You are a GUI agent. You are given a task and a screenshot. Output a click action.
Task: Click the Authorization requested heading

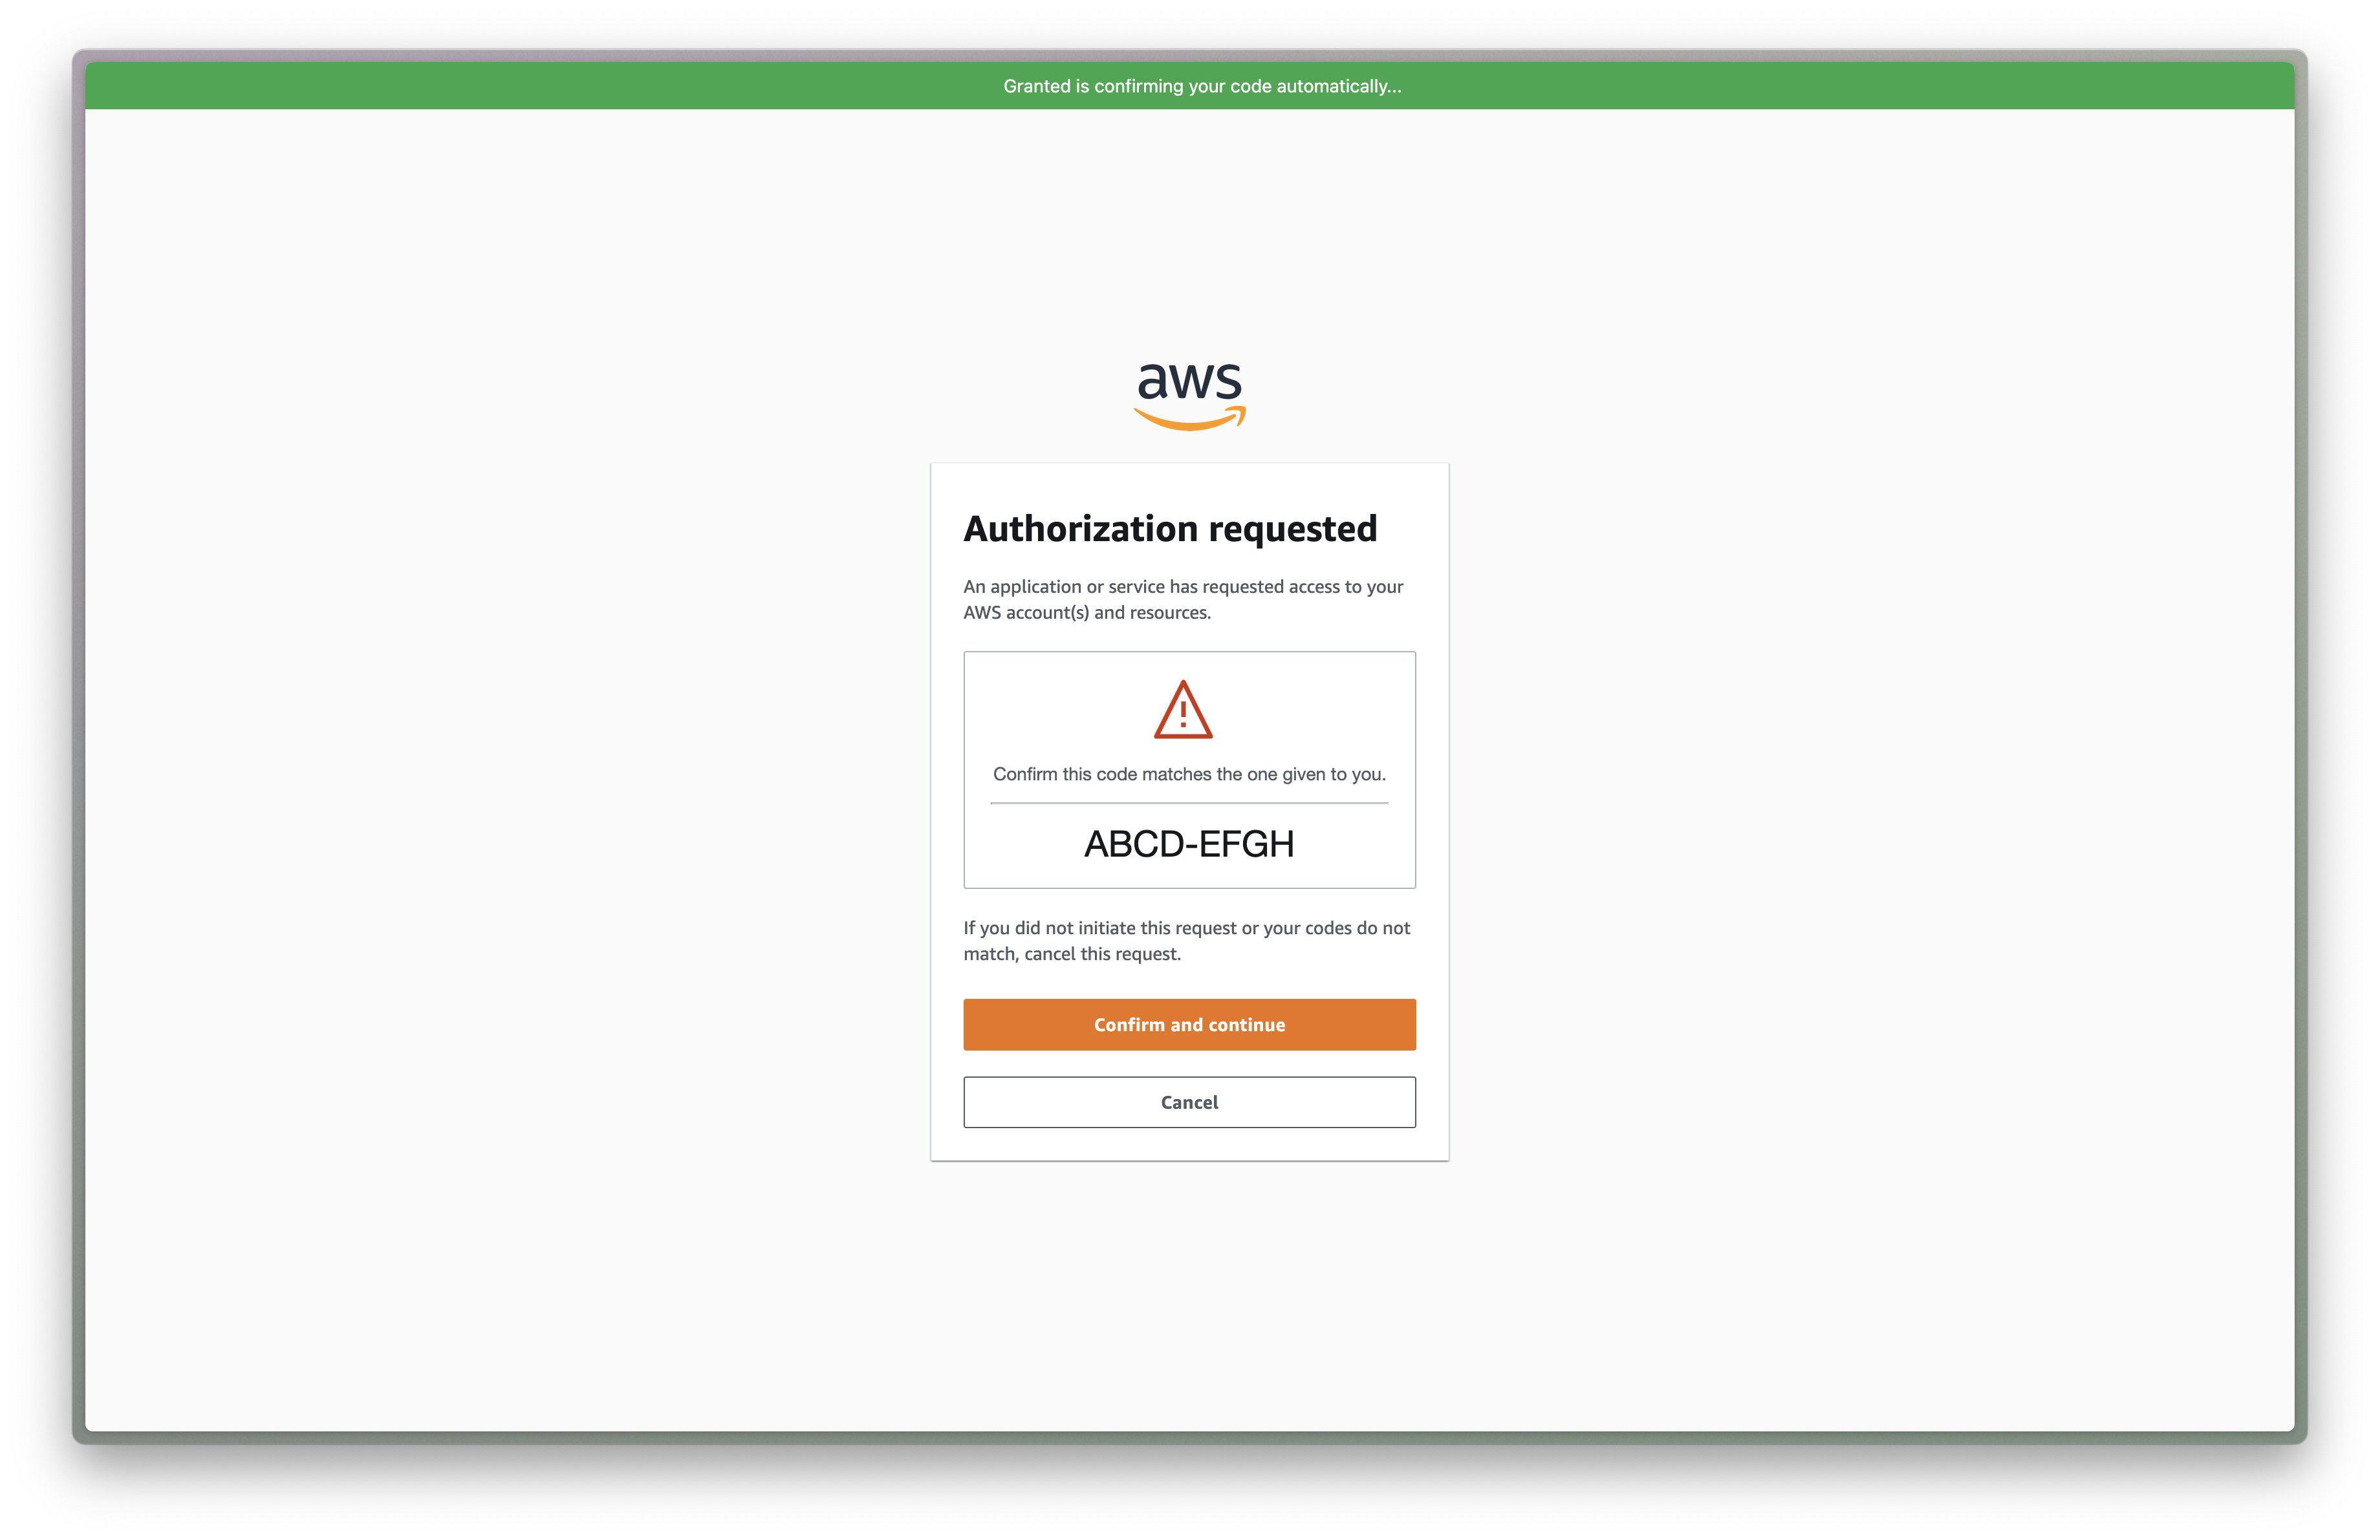pos(1170,529)
